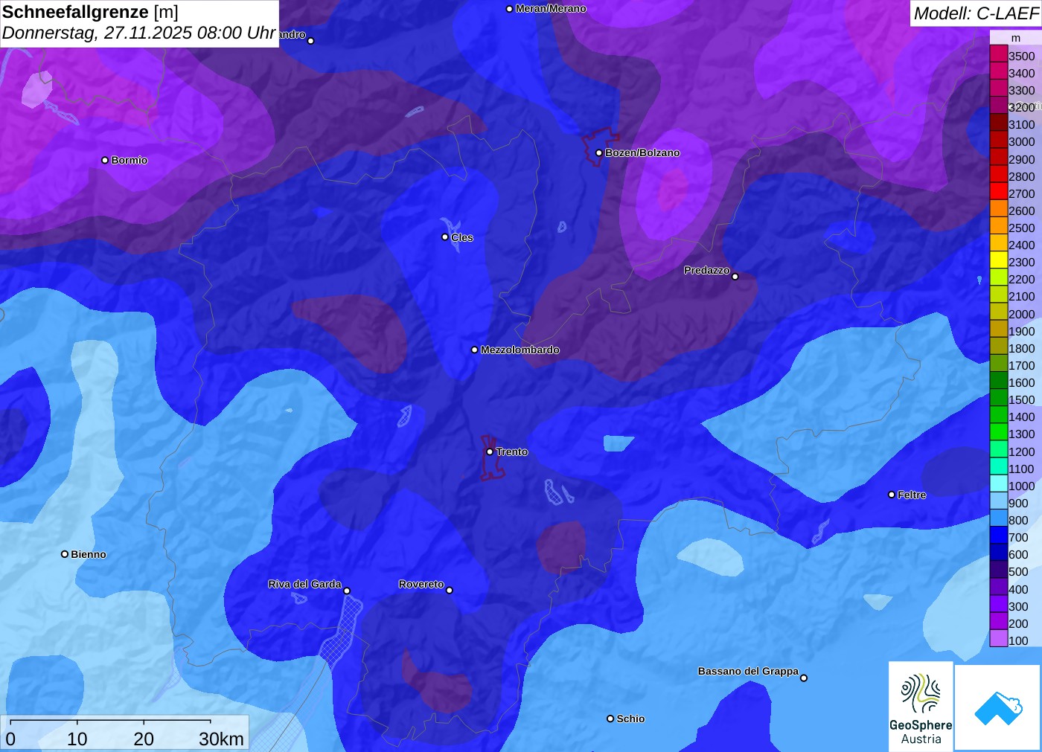Click the 30km label on scale bar
Image resolution: width=1042 pixels, height=752 pixels.
pyautogui.click(x=221, y=739)
